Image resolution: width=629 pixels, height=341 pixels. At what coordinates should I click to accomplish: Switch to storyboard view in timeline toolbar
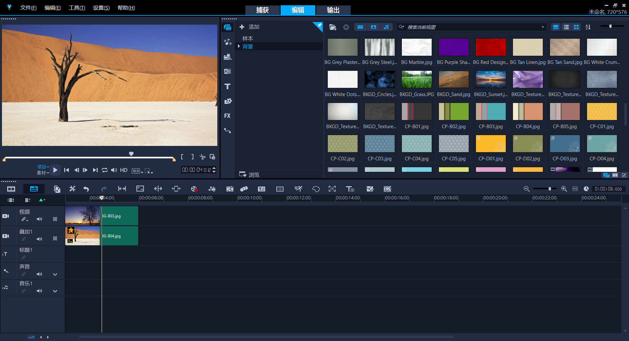(x=11, y=189)
